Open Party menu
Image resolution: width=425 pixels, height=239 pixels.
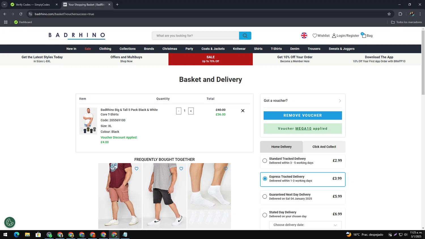point(189,49)
